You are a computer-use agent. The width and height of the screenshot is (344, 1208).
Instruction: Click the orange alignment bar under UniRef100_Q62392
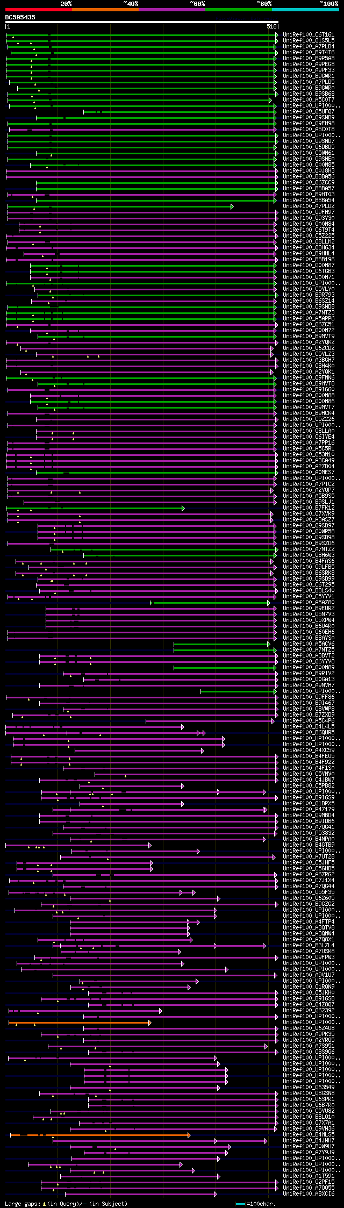[80, 1023]
